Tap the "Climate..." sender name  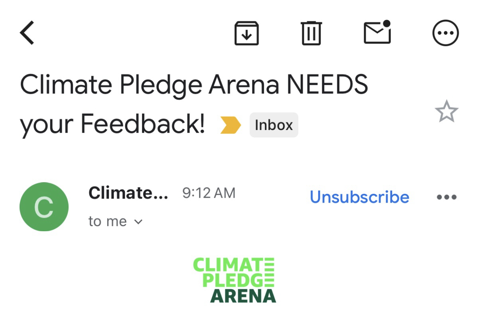pos(128,193)
